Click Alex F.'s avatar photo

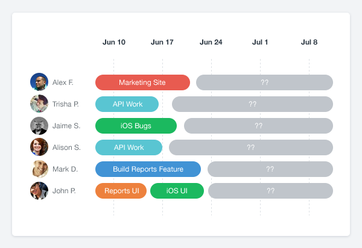click(39, 82)
